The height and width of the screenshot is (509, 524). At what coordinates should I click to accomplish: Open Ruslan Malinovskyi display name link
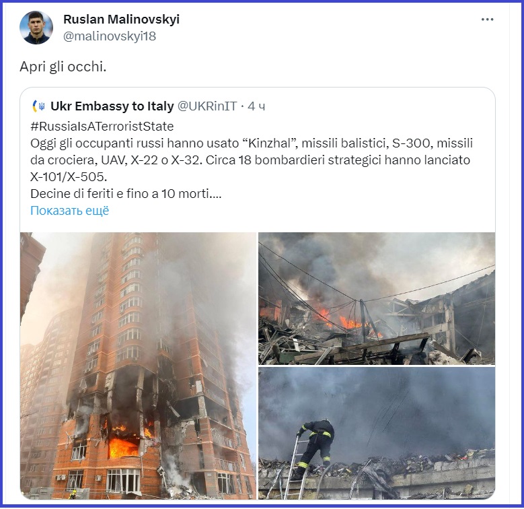click(x=121, y=19)
